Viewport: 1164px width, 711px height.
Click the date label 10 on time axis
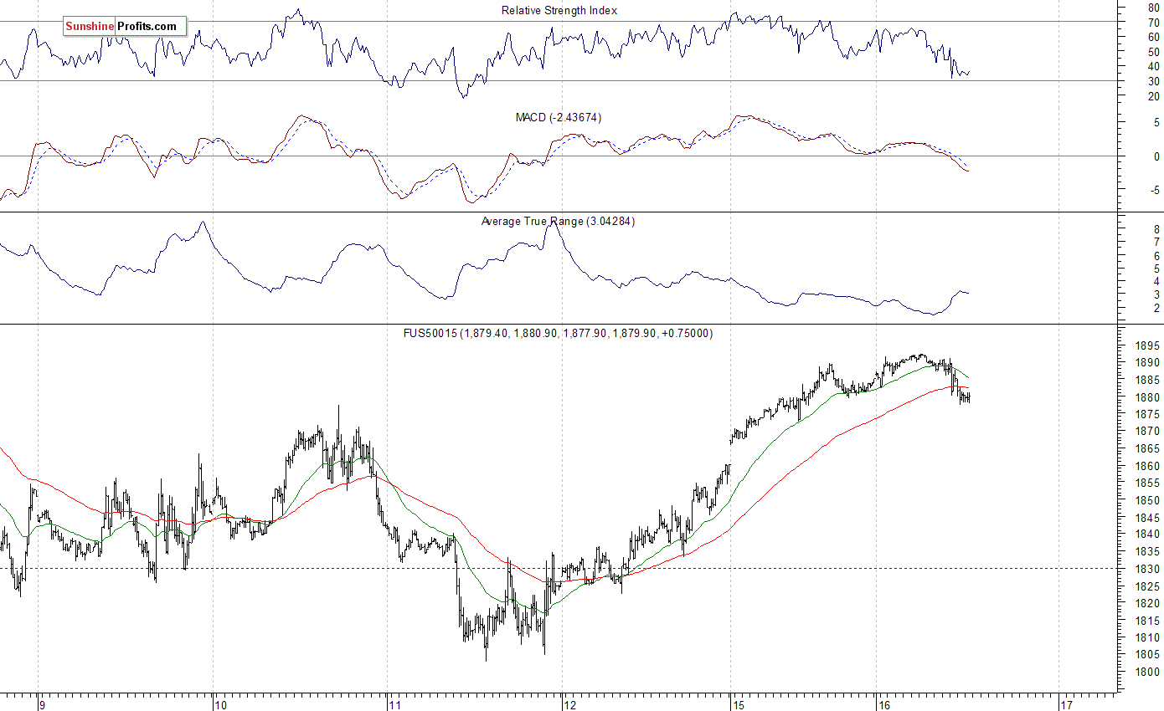219,705
